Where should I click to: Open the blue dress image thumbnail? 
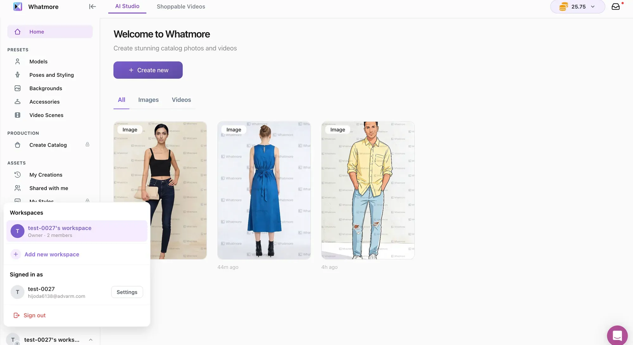tap(264, 191)
